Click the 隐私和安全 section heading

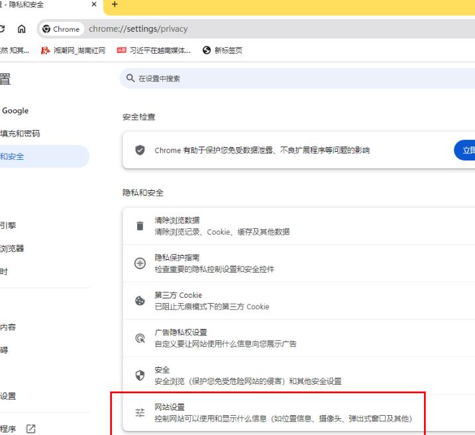143,193
